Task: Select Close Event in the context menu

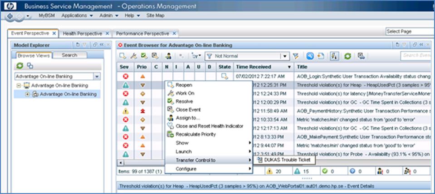Action: 209,110
